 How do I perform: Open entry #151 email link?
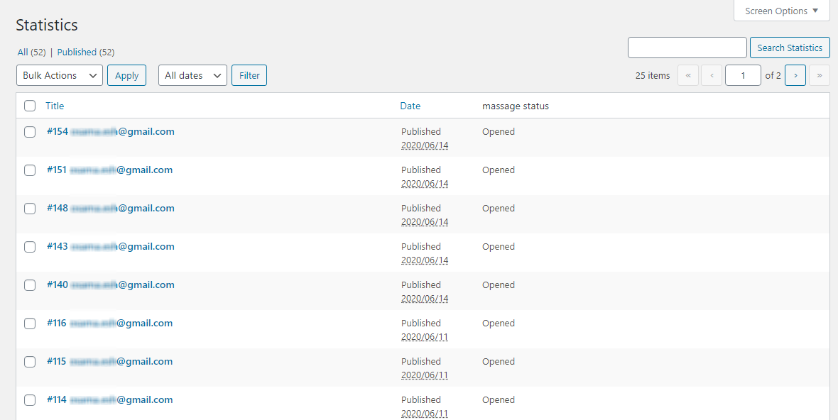pyautogui.click(x=109, y=170)
